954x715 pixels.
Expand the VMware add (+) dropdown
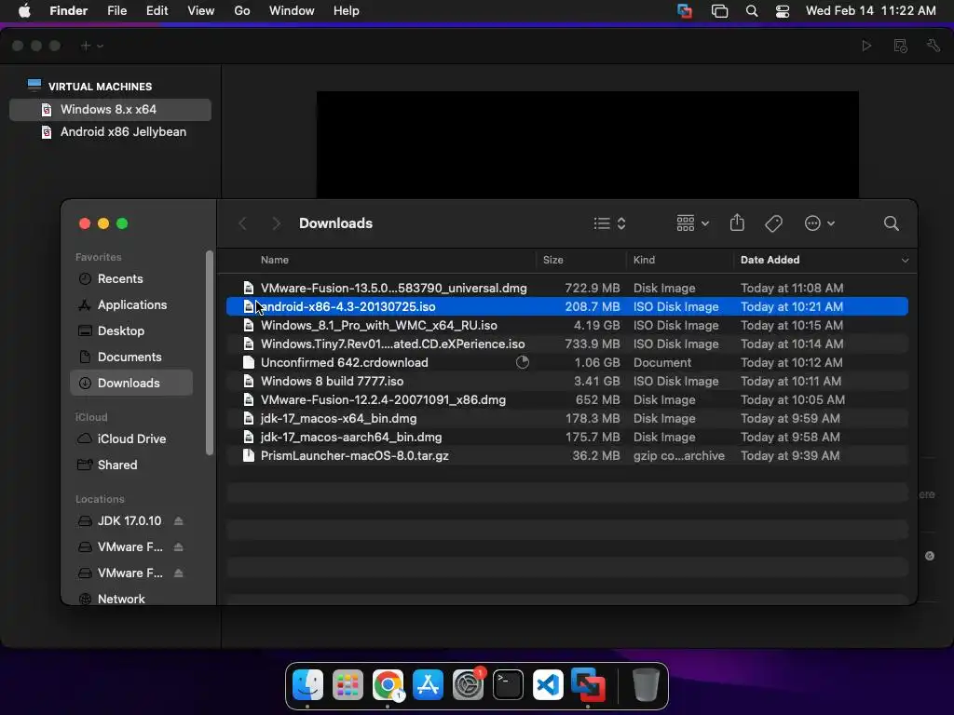(x=92, y=46)
